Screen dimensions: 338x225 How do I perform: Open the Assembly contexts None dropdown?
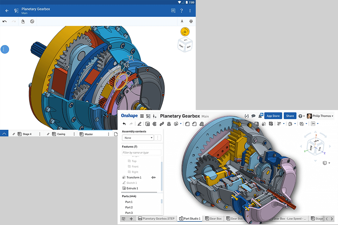[x=138, y=137]
